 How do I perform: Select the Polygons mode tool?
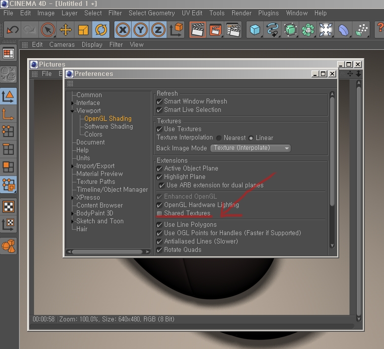tap(8, 167)
